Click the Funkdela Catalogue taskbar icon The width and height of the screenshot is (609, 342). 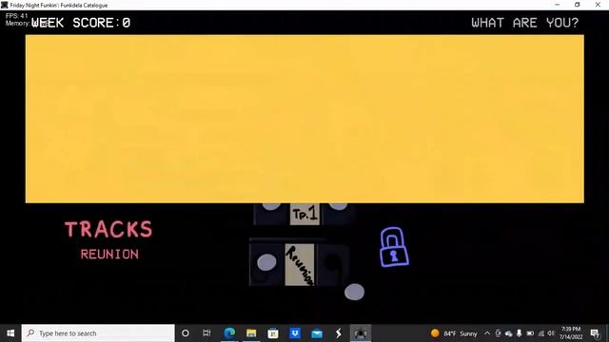[x=361, y=333]
